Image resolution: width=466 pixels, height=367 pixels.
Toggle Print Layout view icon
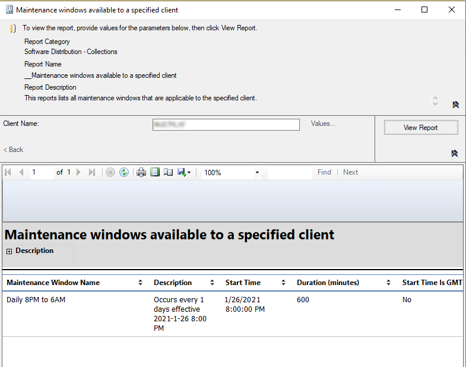[x=155, y=172]
